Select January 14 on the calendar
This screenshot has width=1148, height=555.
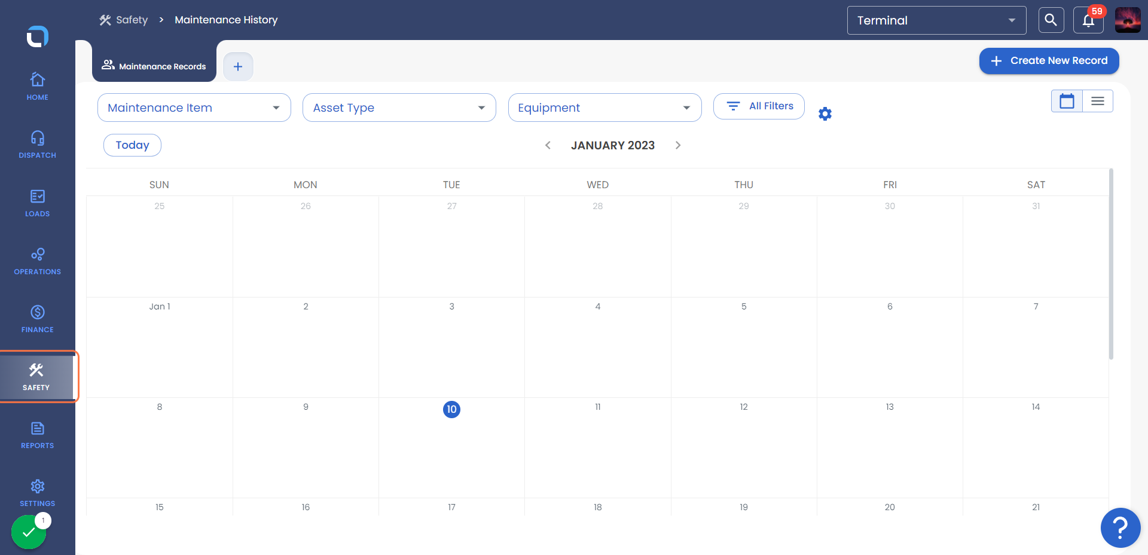[x=1036, y=447]
